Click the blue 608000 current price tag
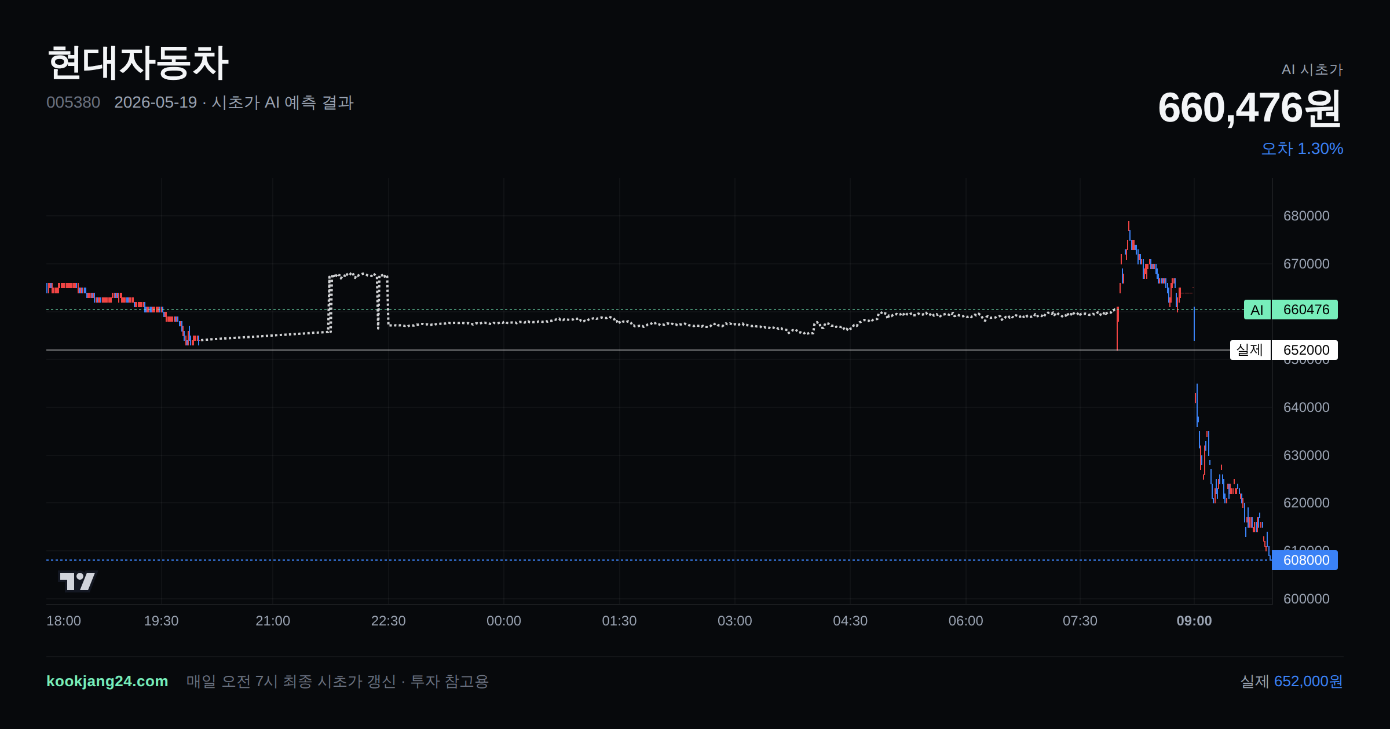The image size is (1390, 729). tap(1305, 560)
